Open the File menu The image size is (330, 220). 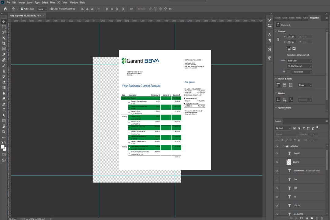8,2
